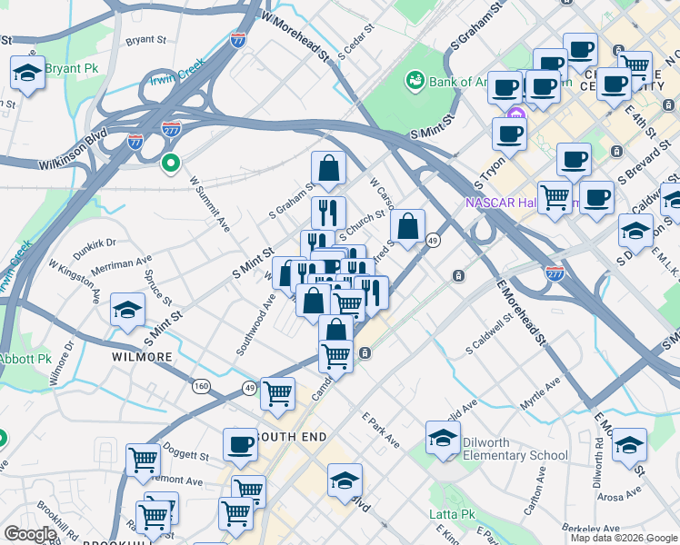This screenshot has width=680, height=545.
Task: Click the Myrtle Ave street label
Action: point(540,393)
